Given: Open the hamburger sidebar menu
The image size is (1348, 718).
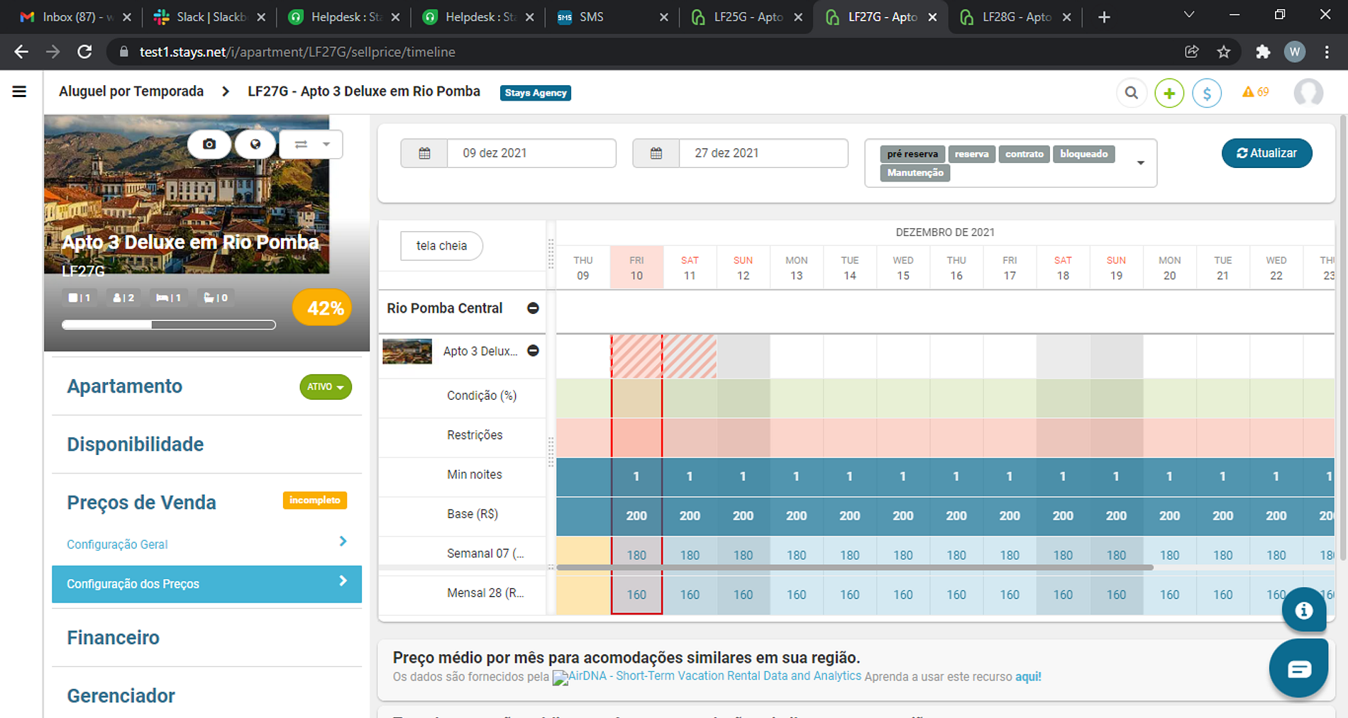Looking at the screenshot, I should 19,91.
